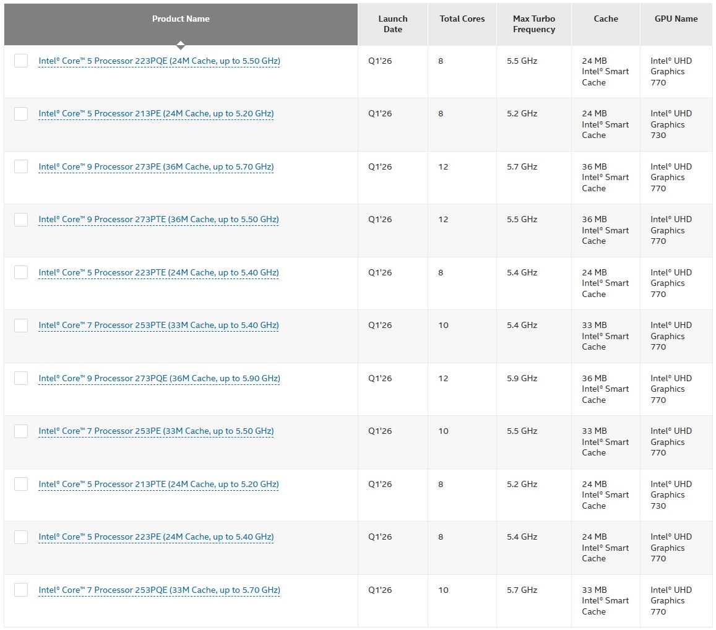Image resolution: width=716 pixels, height=630 pixels.
Task: Toggle checkbox for Core 9 273PTE
Action: (x=21, y=219)
